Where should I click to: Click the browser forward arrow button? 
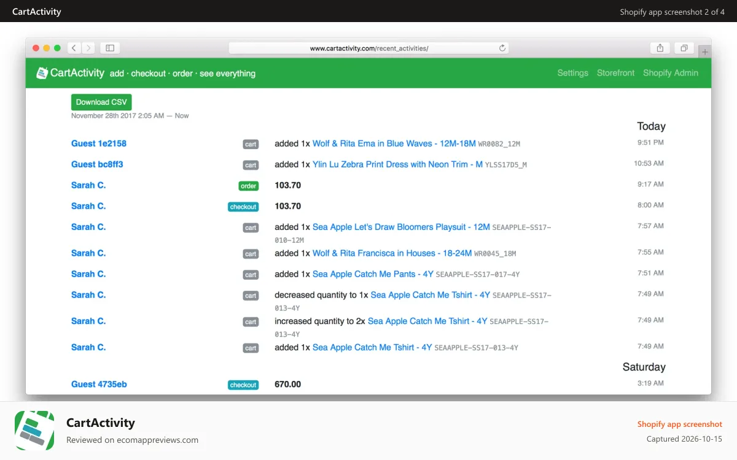pyautogui.click(x=88, y=48)
